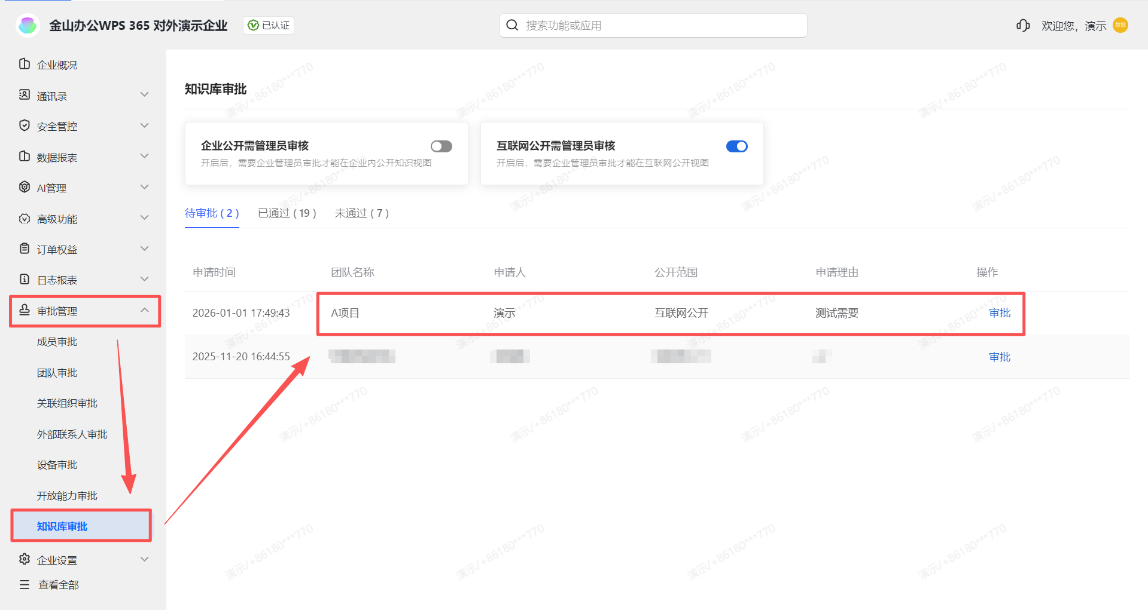Click the 安全管控 shield icon
This screenshot has height=610, width=1148.
[x=25, y=125]
